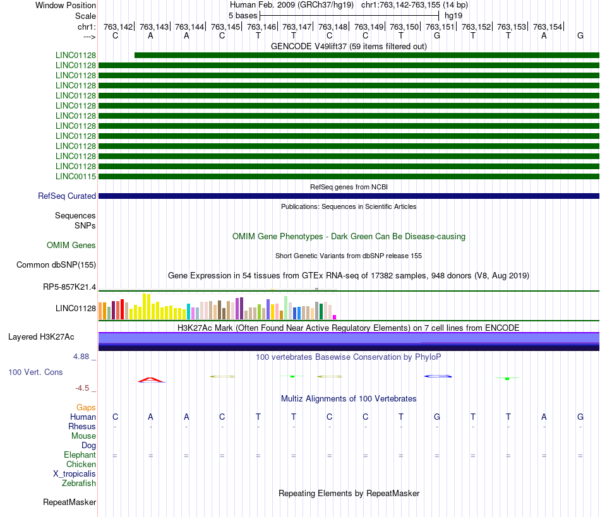This screenshot has width=600, height=517.
Task: Open the RefSeq genes from NCBI track title
Action: pyautogui.click(x=349, y=187)
